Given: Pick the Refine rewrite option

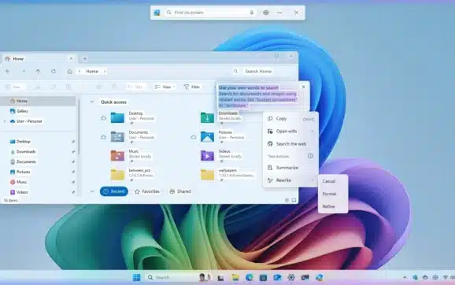Looking at the screenshot, I should tap(333, 206).
